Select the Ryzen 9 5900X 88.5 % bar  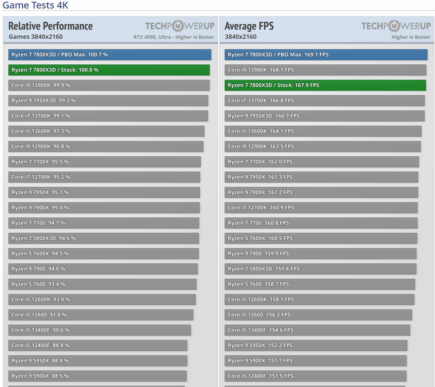tap(97, 376)
